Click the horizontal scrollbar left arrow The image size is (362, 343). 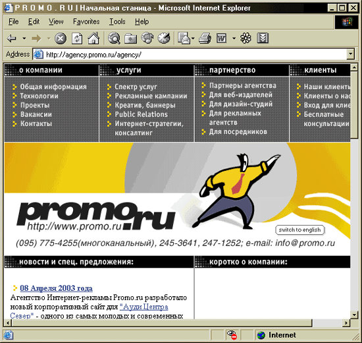pos(8,323)
